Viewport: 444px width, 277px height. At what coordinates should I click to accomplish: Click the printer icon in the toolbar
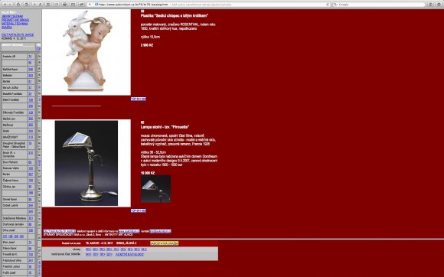(x=64, y=5)
